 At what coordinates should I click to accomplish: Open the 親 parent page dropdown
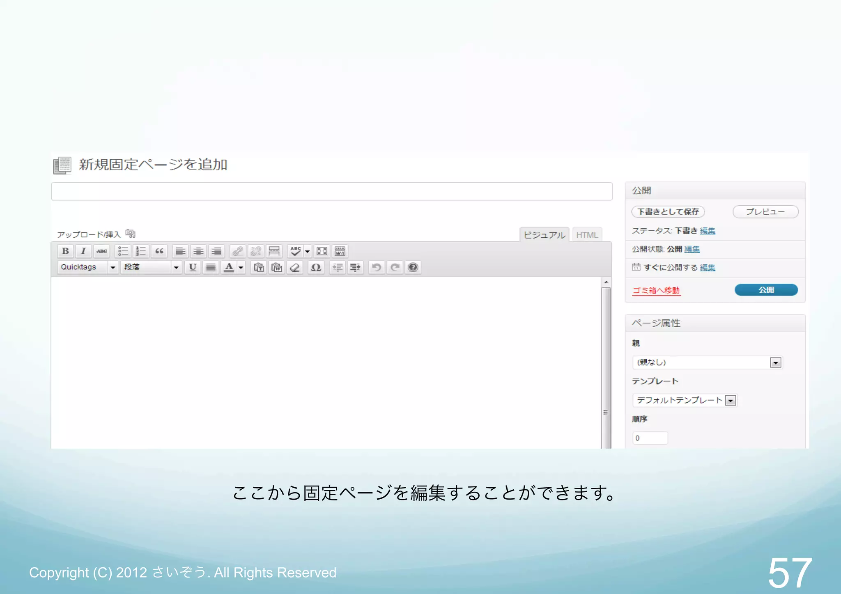coord(708,362)
